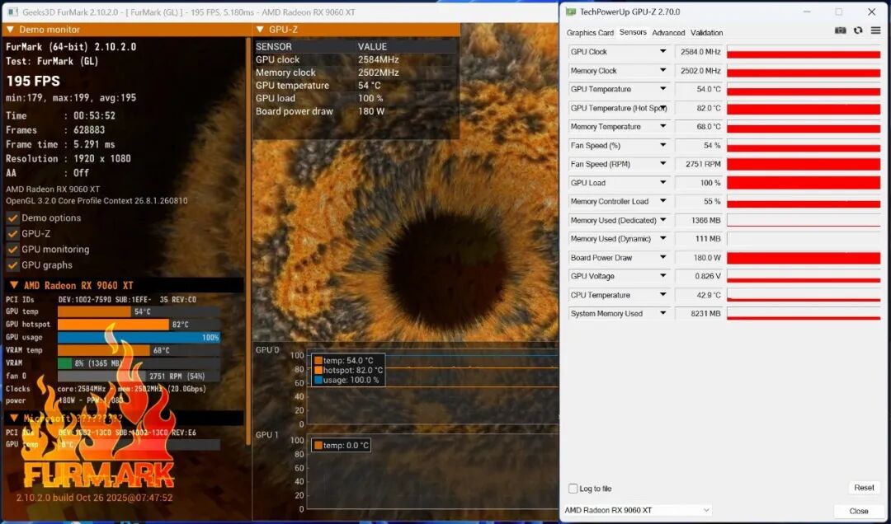Open the Board Power Draw dropdown
Screen dimensions: 891x524
tap(662, 258)
